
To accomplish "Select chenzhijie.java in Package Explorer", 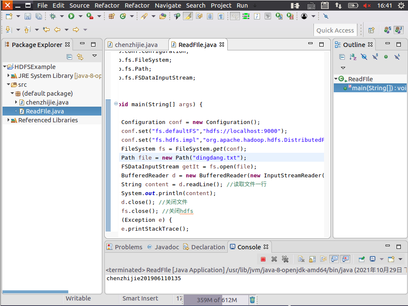I will click(x=47, y=102).
